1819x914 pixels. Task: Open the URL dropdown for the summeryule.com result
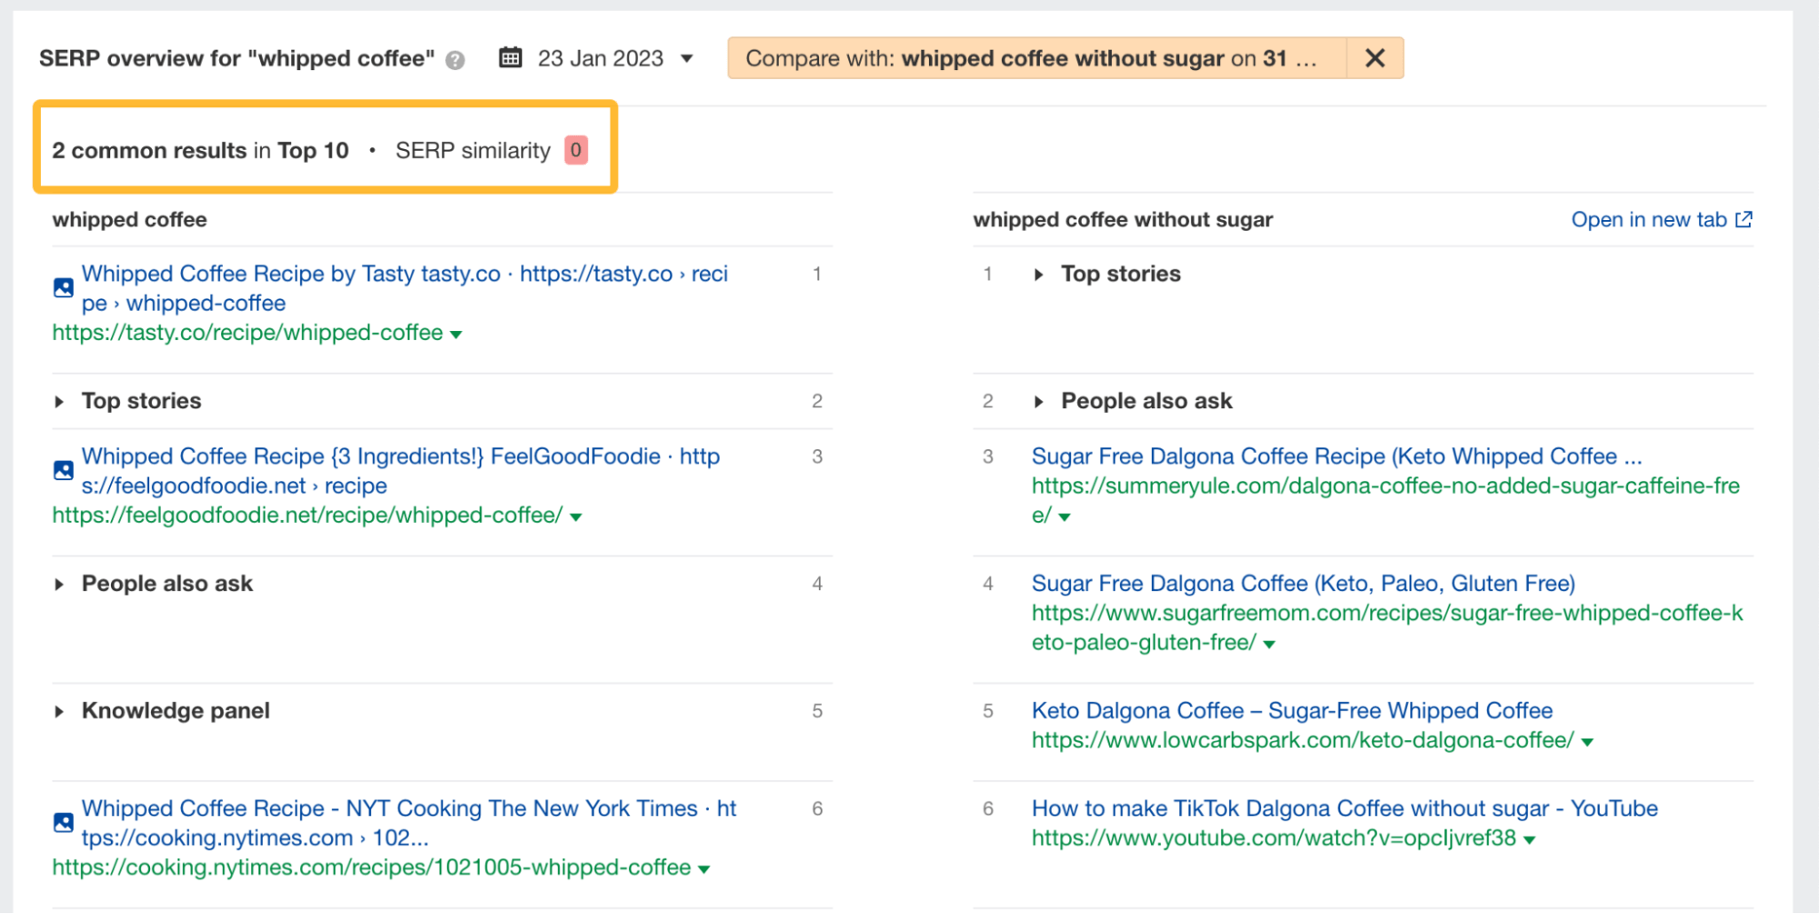(x=1065, y=516)
